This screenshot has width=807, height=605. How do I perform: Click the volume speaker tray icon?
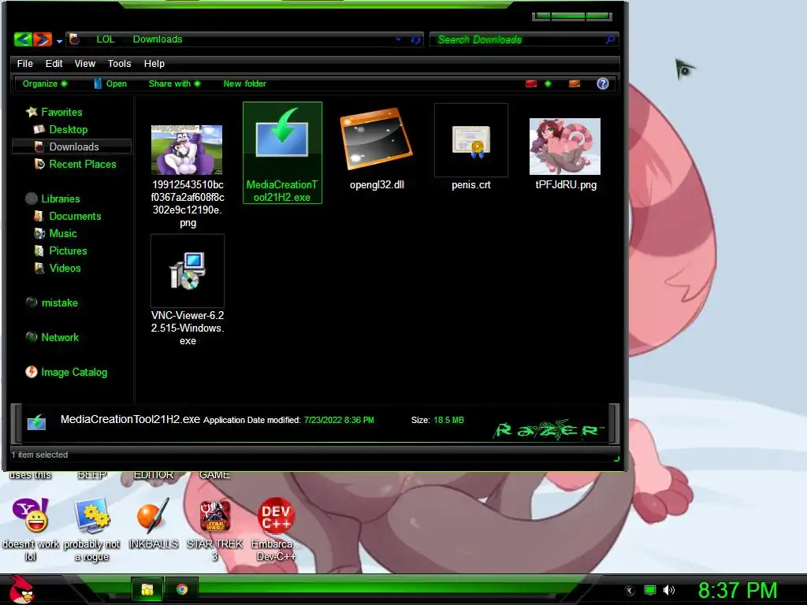tap(669, 591)
